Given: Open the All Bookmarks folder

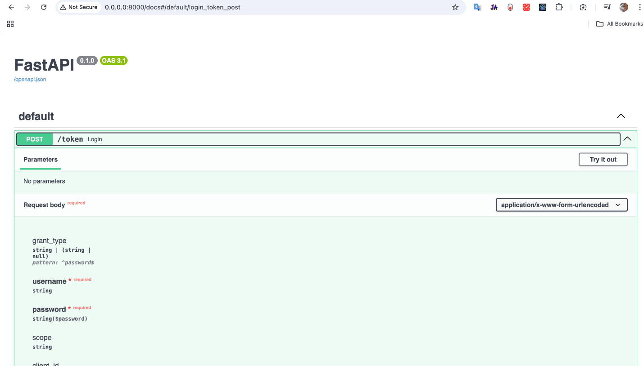Looking at the screenshot, I should pos(619,24).
